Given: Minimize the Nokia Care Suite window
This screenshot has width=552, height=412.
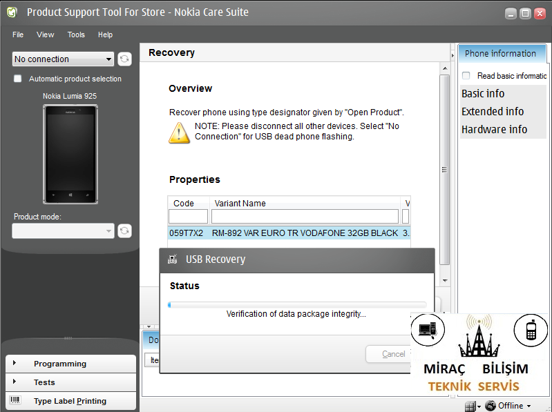Looking at the screenshot, I should (x=511, y=14).
